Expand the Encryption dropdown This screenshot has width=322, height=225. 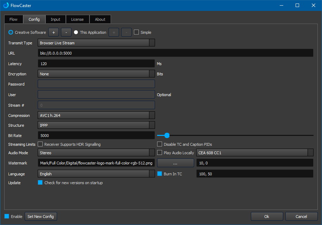(96, 74)
